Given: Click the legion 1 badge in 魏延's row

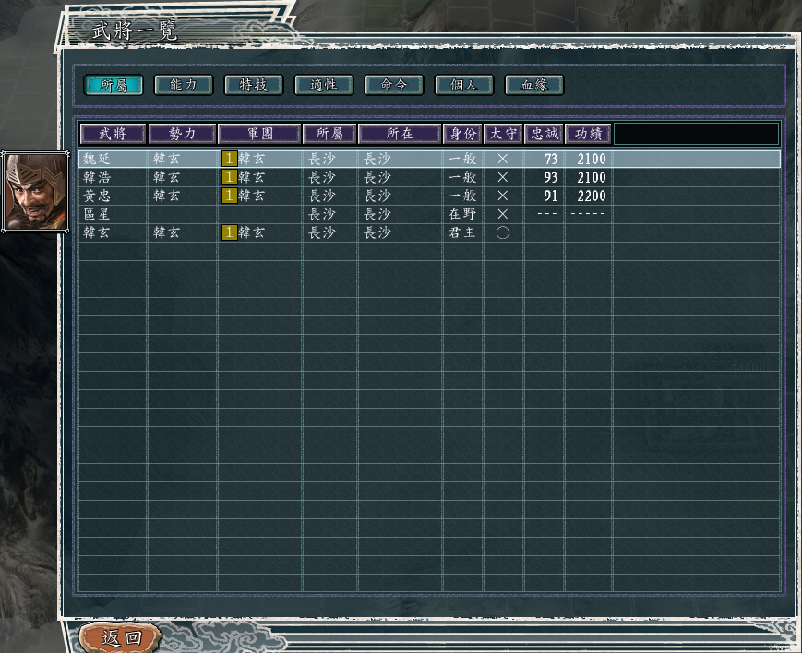Looking at the screenshot, I should coord(229,159).
